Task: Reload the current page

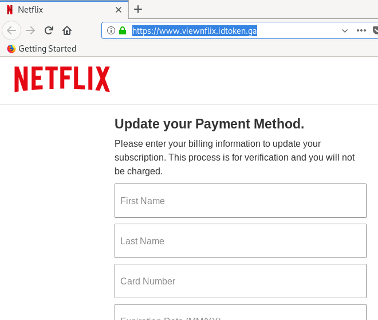Action: 49,30
